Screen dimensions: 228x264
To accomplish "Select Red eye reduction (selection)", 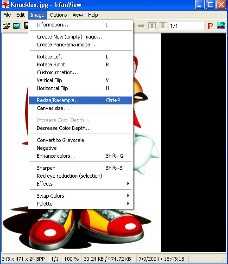I will pos(81,176).
